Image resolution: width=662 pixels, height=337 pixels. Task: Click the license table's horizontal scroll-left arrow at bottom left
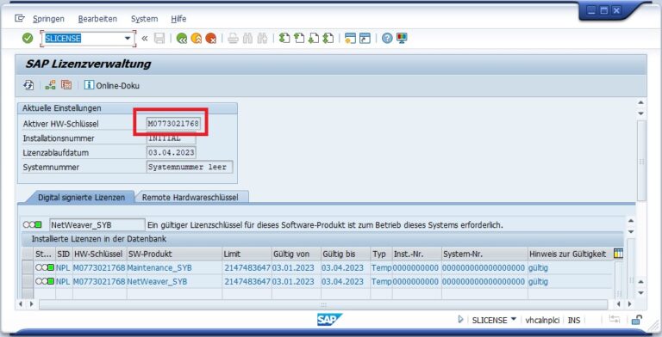[x=21, y=303]
